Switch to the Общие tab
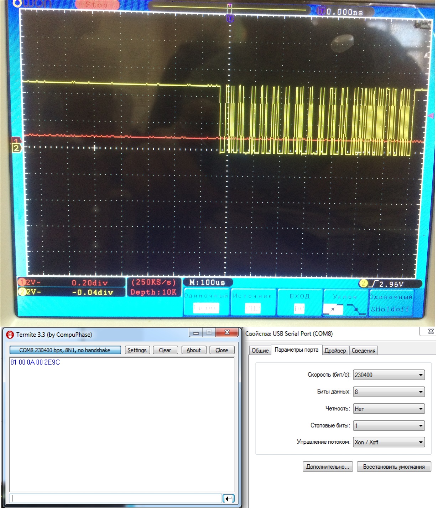438x510 pixels. click(x=260, y=351)
